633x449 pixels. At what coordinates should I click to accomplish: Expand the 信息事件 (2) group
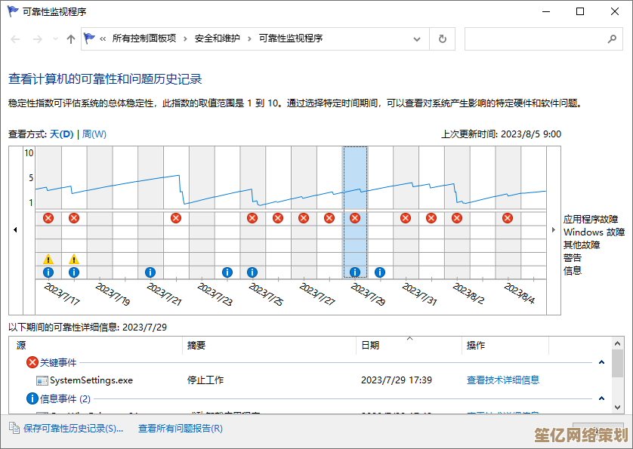601,400
